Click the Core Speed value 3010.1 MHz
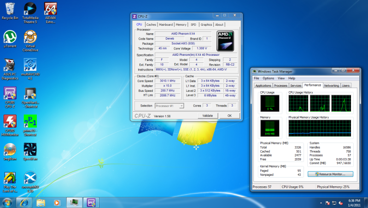The height and width of the screenshot is (208, 368). (x=168, y=81)
